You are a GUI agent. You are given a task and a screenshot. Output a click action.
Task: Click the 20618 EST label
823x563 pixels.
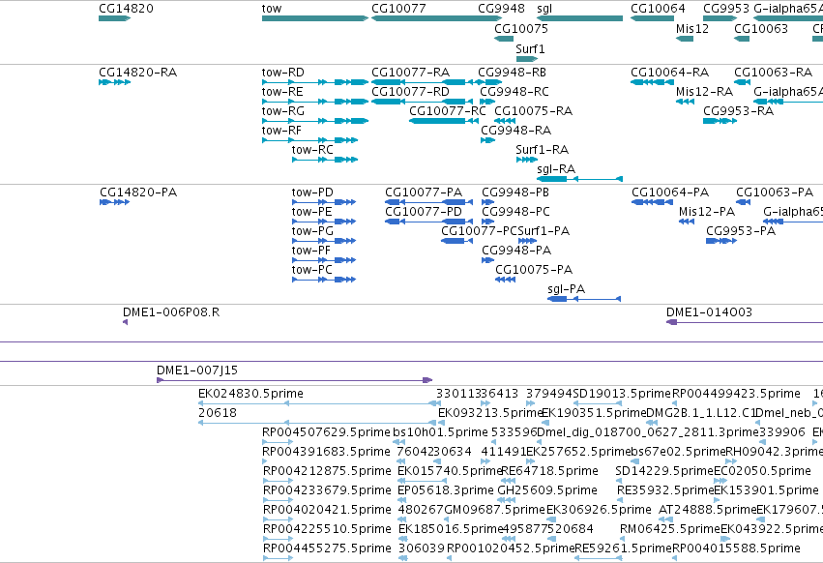(x=218, y=413)
